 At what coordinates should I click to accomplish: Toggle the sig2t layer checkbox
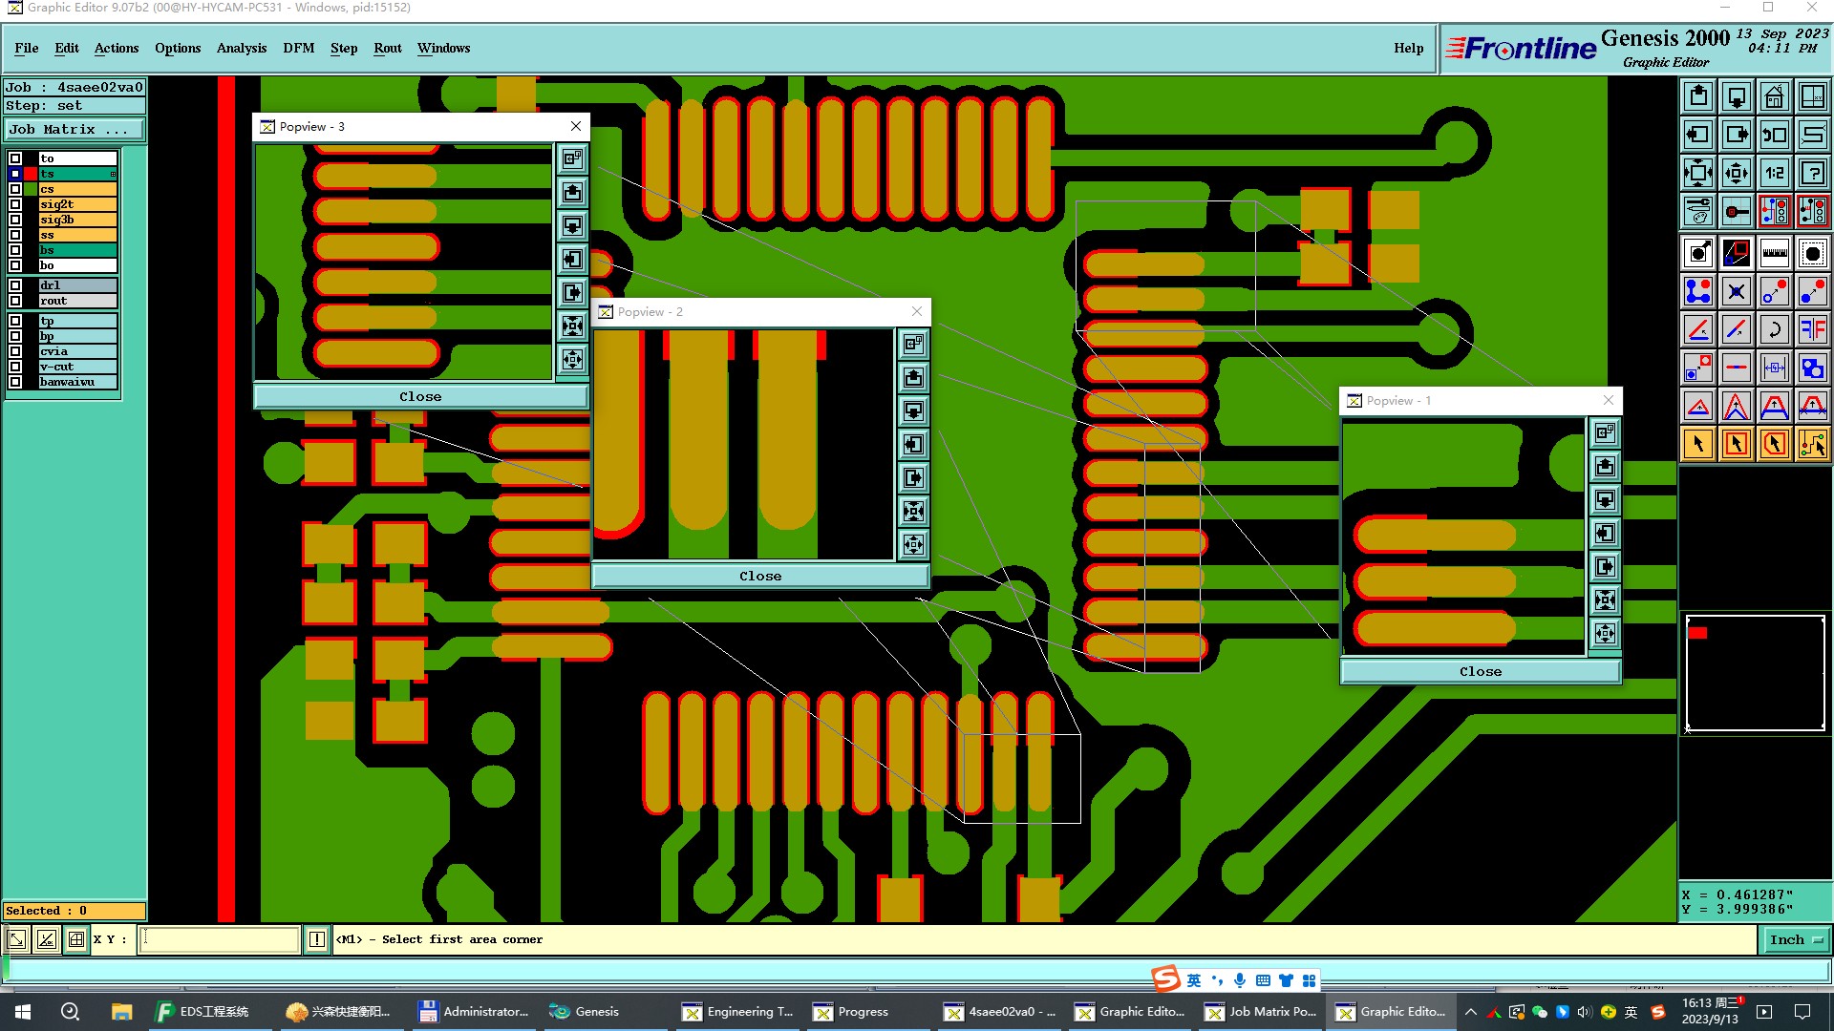tap(15, 204)
